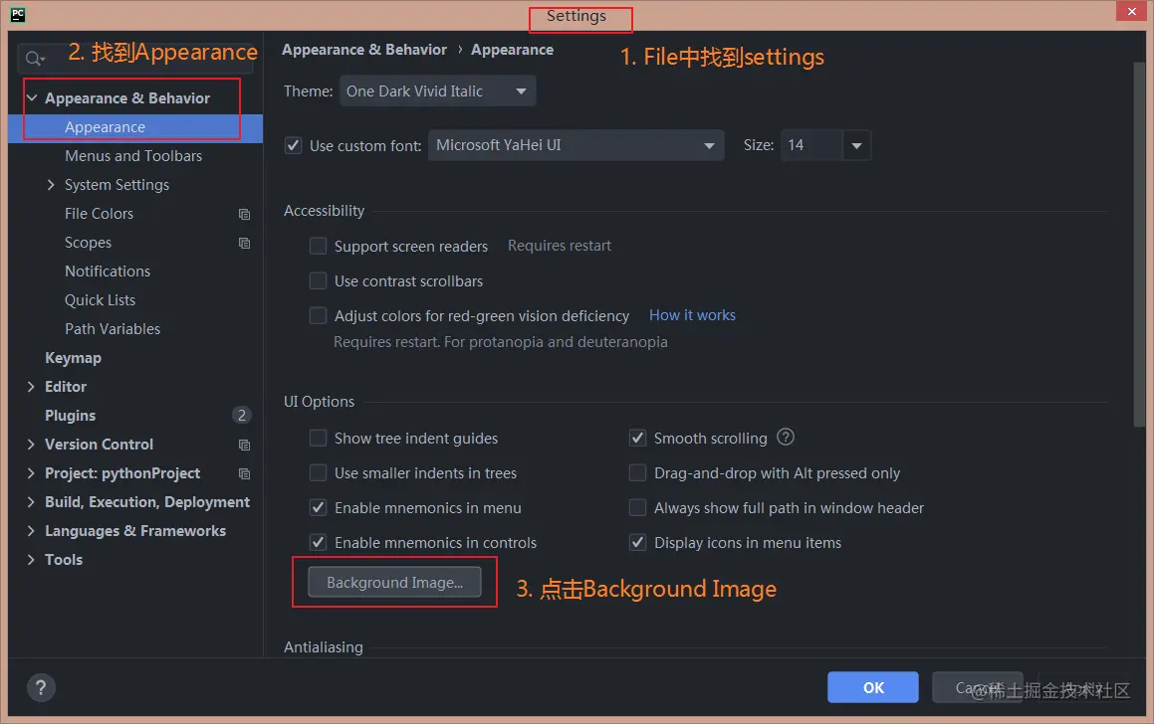Check Use smaller indents in trees
Image resolution: width=1154 pixels, height=724 pixels.
point(318,472)
